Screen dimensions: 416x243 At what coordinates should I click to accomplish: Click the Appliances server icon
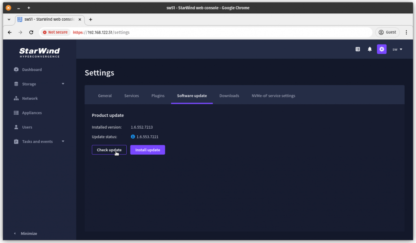coord(16,113)
